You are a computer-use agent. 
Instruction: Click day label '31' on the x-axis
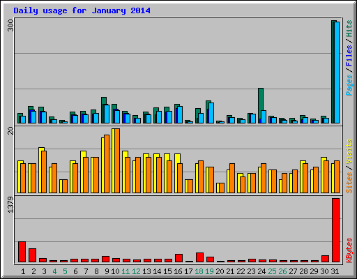(x=335, y=271)
